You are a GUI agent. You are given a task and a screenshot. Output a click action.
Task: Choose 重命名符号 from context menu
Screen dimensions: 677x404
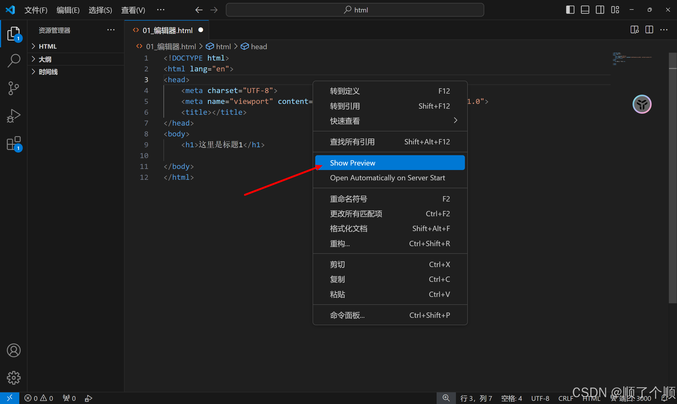390,199
